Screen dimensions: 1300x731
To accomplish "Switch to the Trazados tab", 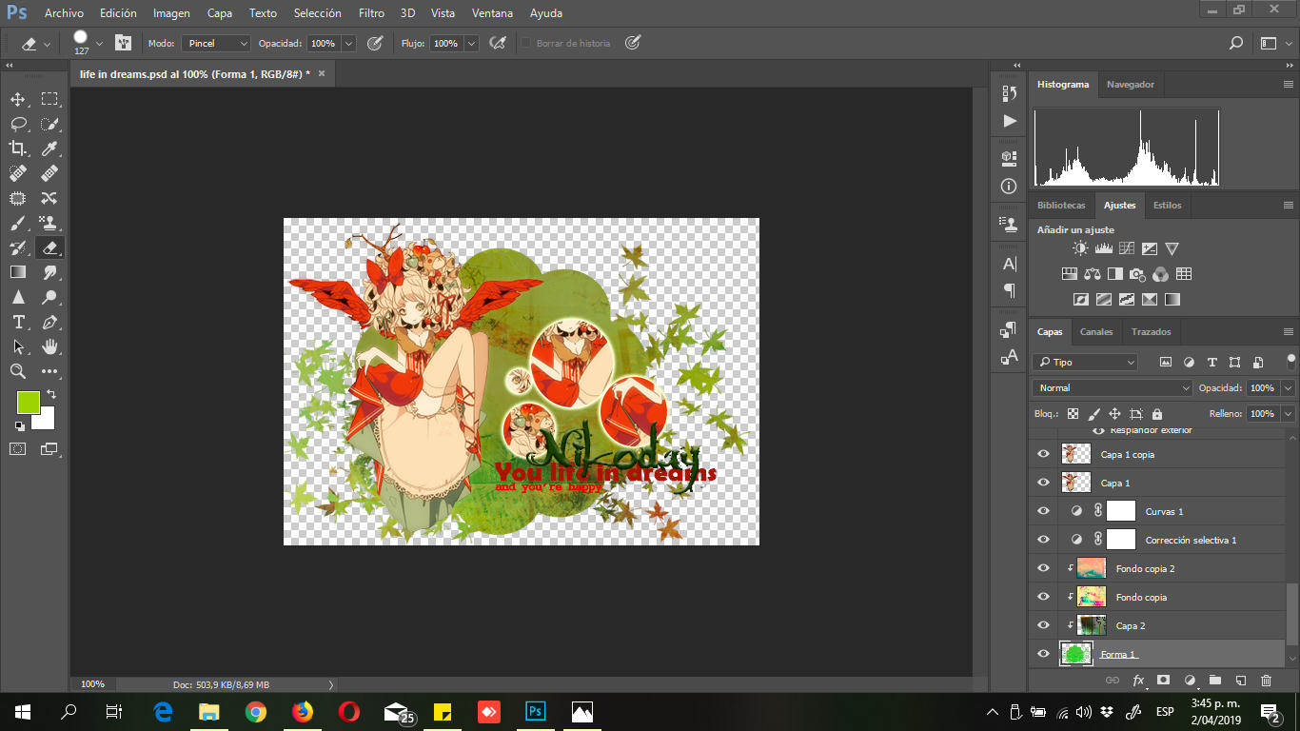I will click(x=1152, y=331).
